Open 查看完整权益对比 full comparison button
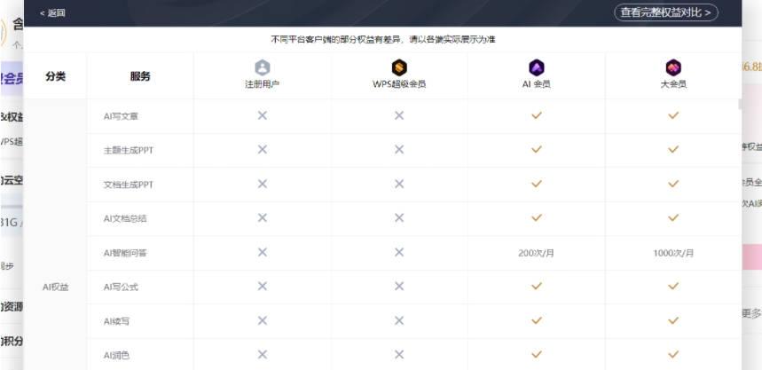Image resolution: width=762 pixels, height=370 pixels. [666, 12]
